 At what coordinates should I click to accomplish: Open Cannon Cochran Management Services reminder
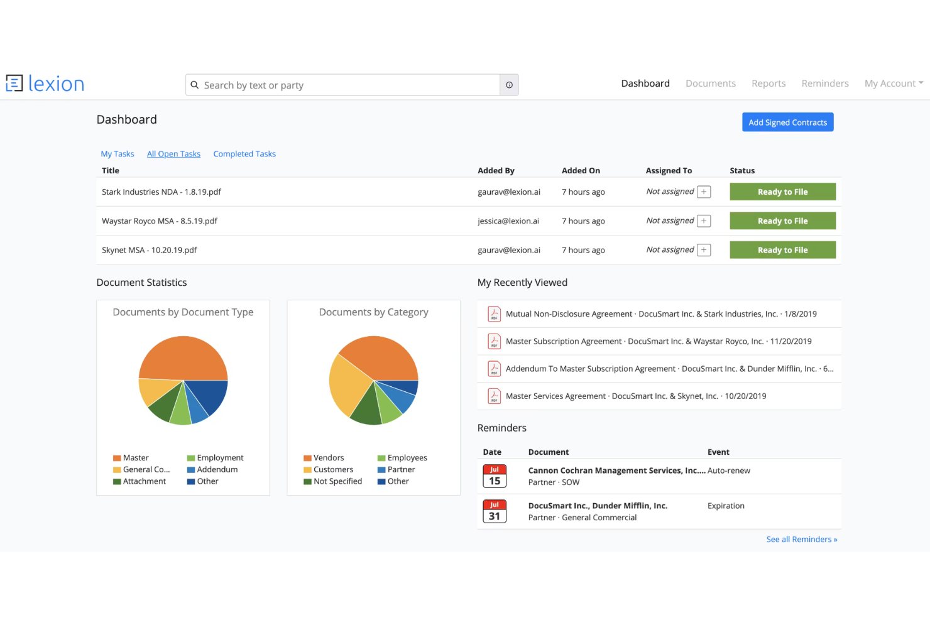617,470
